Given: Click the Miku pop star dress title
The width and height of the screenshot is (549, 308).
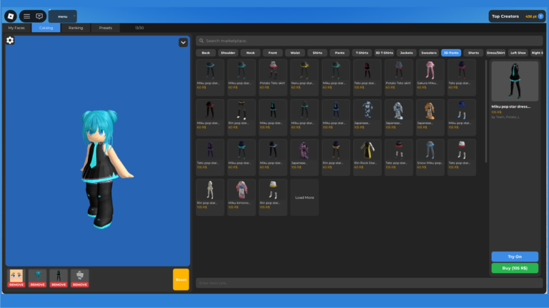Looking at the screenshot, I should [x=511, y=106].
